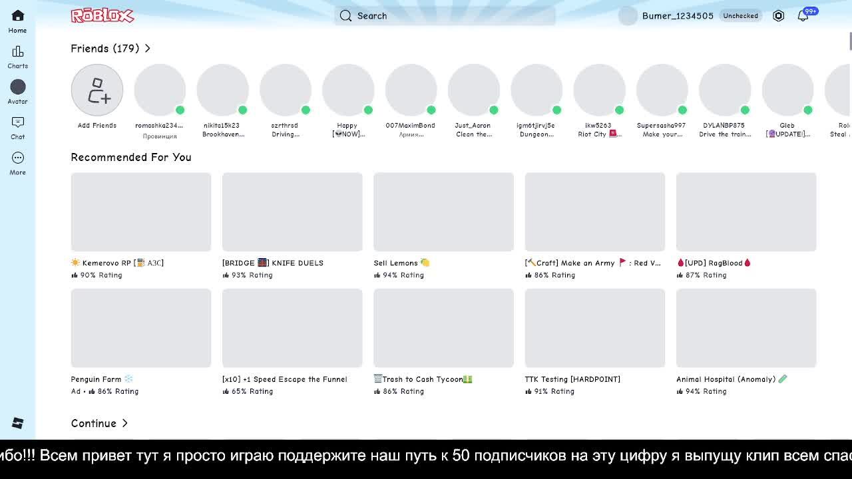Expand the Continue section

click(x=99, y=423)
